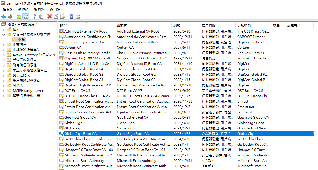Click the Cut (scissors) toolbar icon
Screen dimensions: 318x170
(34, 16)
